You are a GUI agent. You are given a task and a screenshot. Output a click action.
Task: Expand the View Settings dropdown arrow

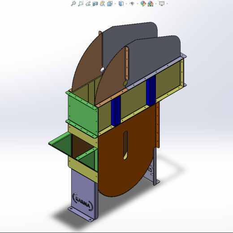(167, 4)
